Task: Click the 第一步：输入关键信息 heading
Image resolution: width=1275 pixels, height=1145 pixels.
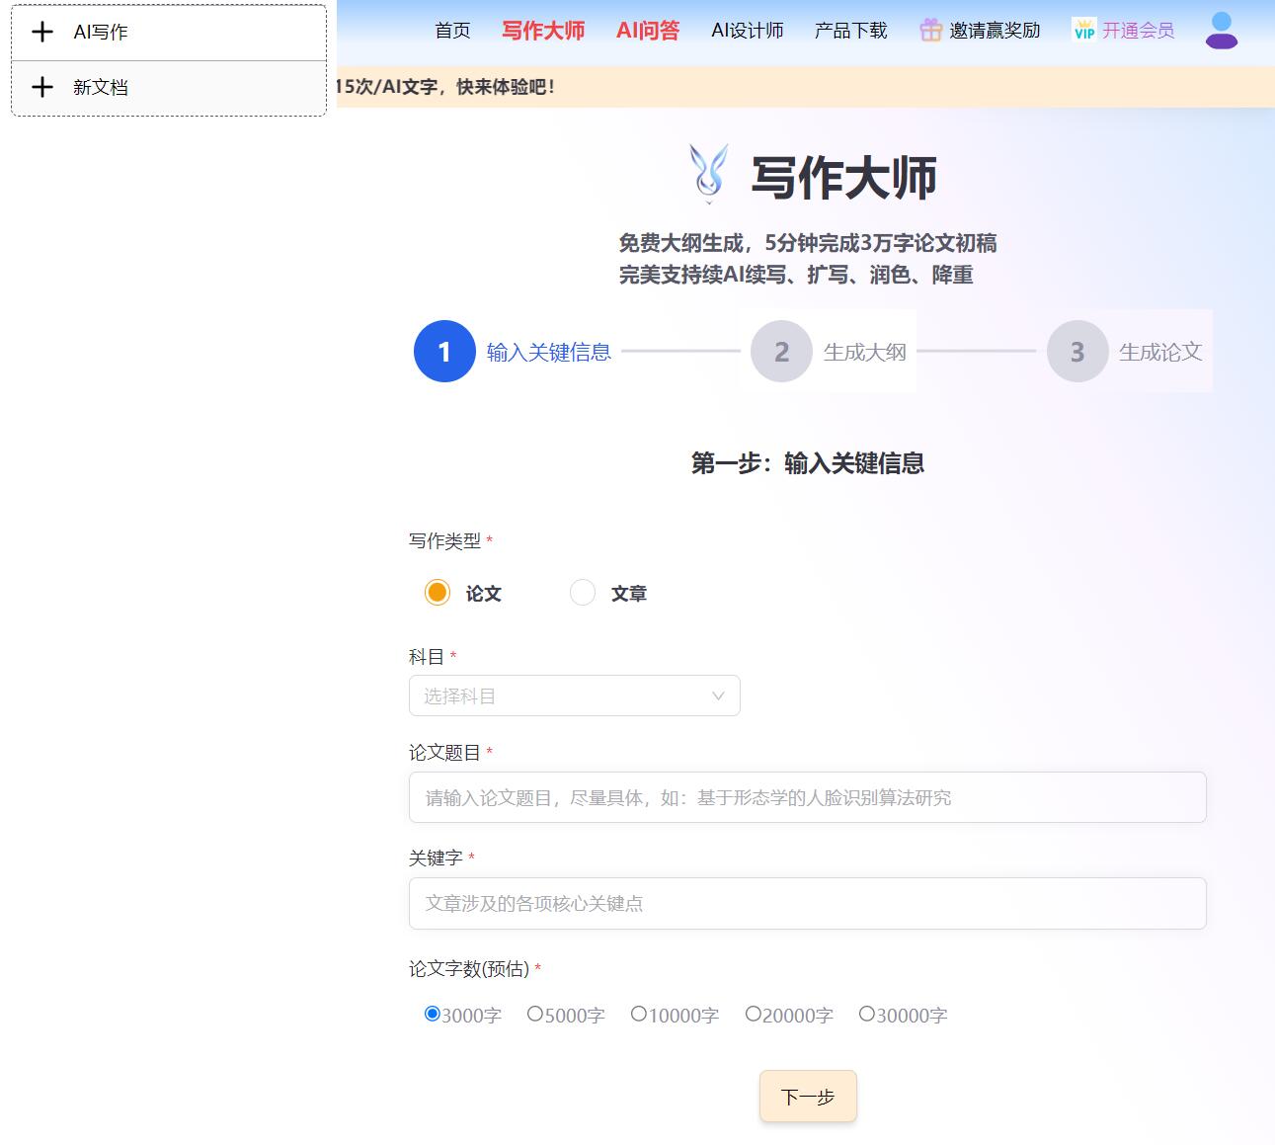Action: pos(808,463)
